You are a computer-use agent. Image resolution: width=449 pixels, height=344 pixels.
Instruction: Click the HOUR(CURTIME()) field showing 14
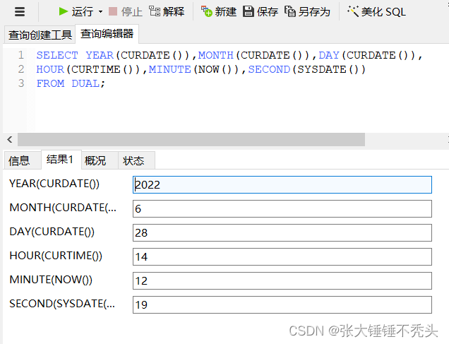[282, 256]
